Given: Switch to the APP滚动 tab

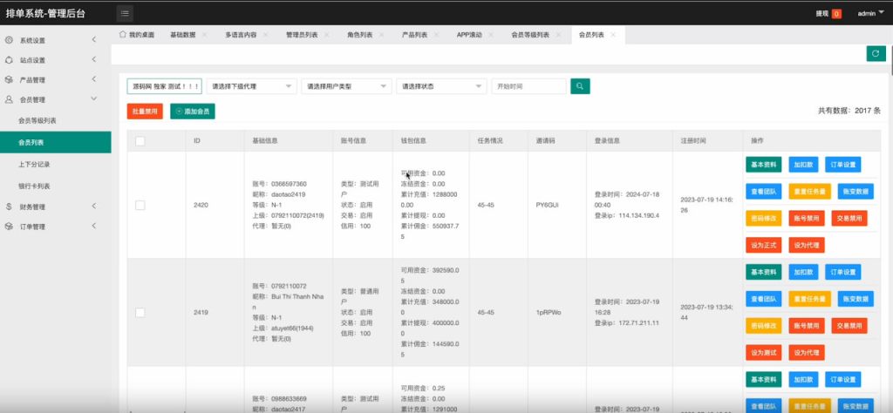Looking at the screenshot, I should [469, 35].
